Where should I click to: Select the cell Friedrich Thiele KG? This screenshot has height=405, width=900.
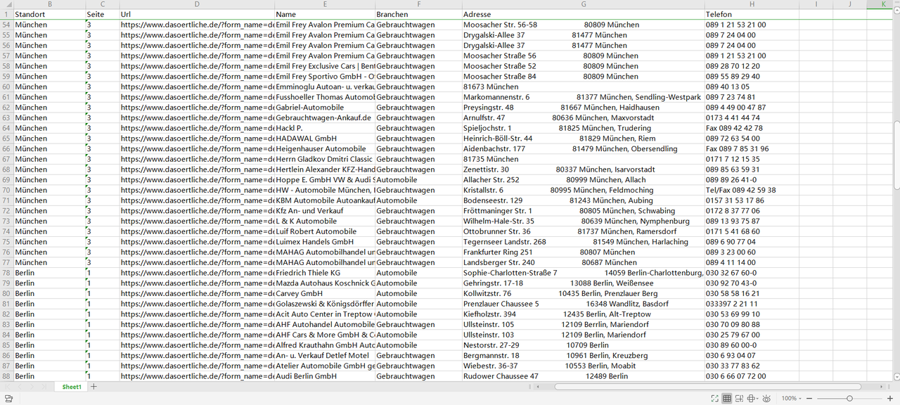click(x=325, y=273)
